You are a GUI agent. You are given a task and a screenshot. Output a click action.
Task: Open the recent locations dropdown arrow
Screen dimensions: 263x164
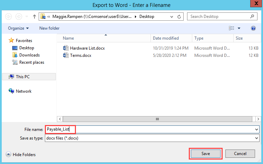tap(27, 17)
